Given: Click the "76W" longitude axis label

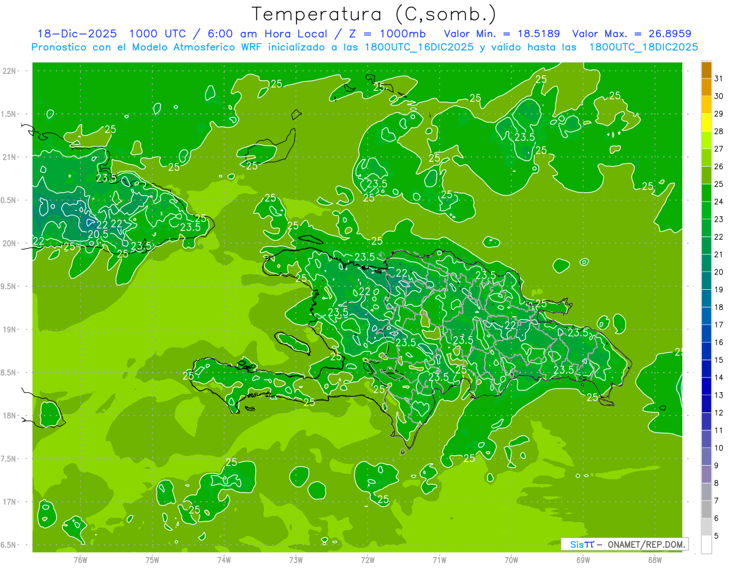Looking at the screenshot, I should coord(80,559).
